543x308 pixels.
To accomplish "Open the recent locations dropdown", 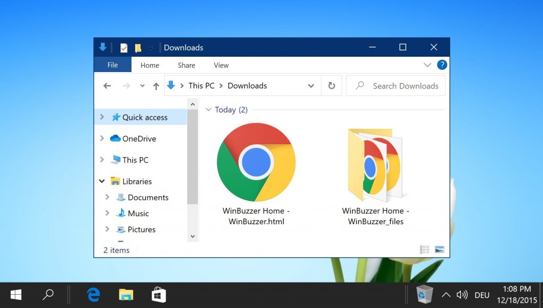I will (x=142, y=86).
